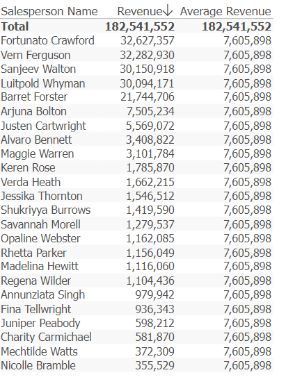The image size is (286, 384).
Task: Select Charity Carmichael's revenue 581,870
Action: coord(155,337)
